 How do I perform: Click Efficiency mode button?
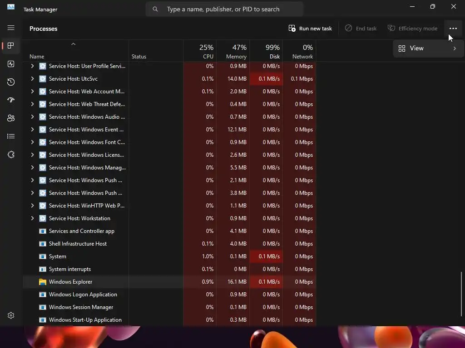point(412,29)
